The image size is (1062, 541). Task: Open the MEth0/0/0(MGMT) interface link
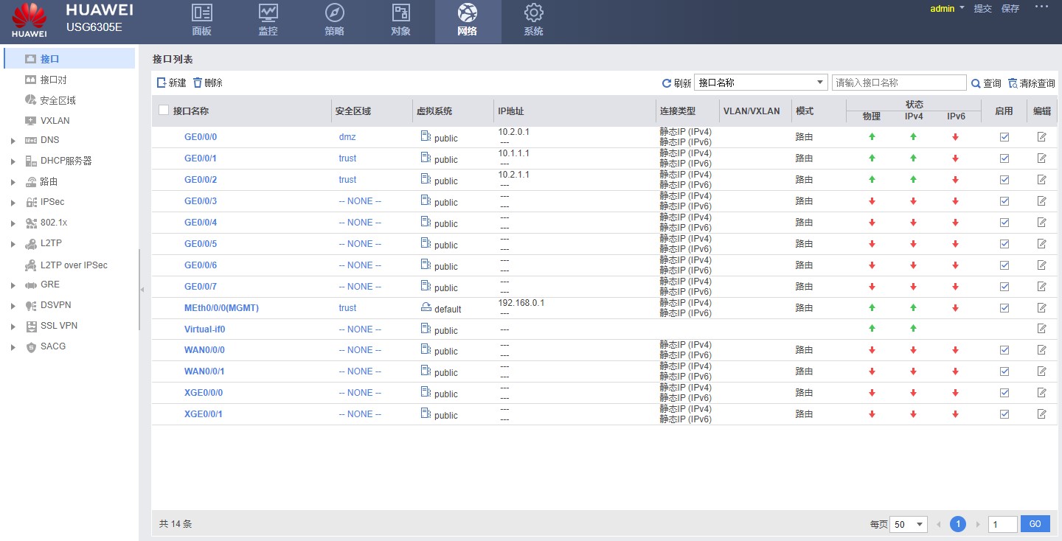[x=221, y=308]
